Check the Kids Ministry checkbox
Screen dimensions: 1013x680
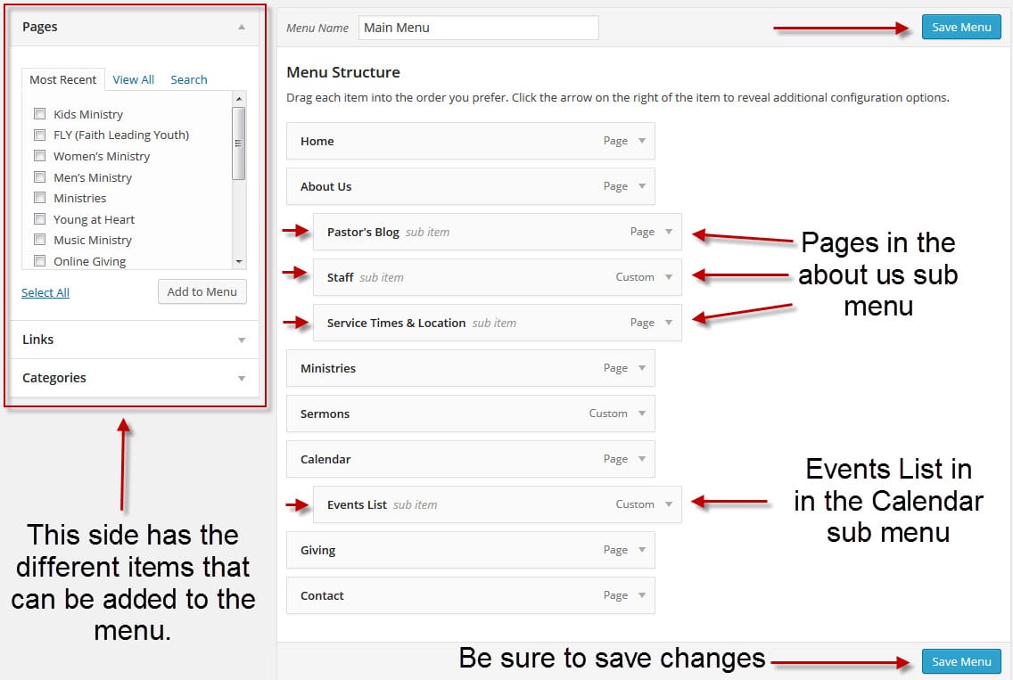tap(39, 114)
